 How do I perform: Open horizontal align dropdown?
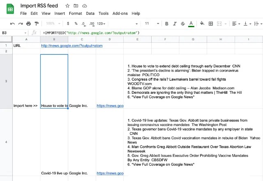pyautogui.click(x=236, y=24)
